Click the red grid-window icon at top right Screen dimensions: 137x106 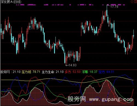coord(136,1)
